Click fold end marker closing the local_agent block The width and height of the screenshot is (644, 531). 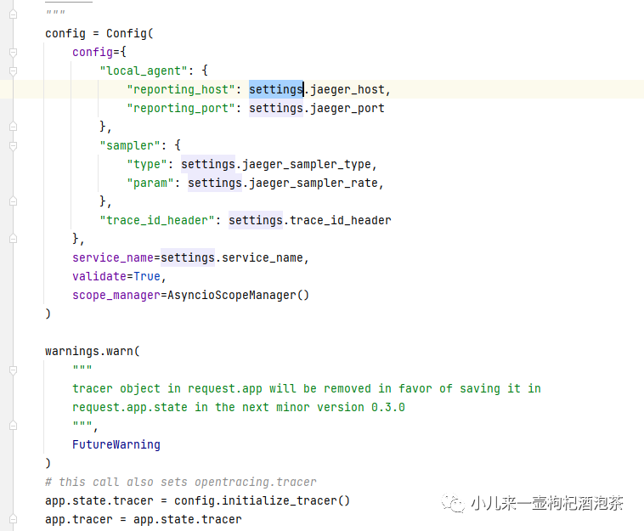pyautogui.click(x=13, y=127)
